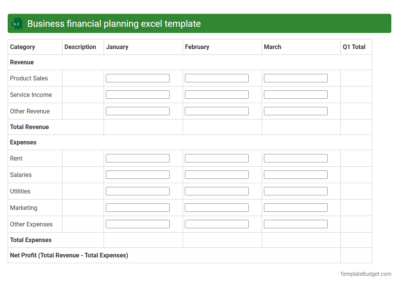The image size is (399, 285).
Task: Click the January Product Sales input field
Action: pos(137,78)
